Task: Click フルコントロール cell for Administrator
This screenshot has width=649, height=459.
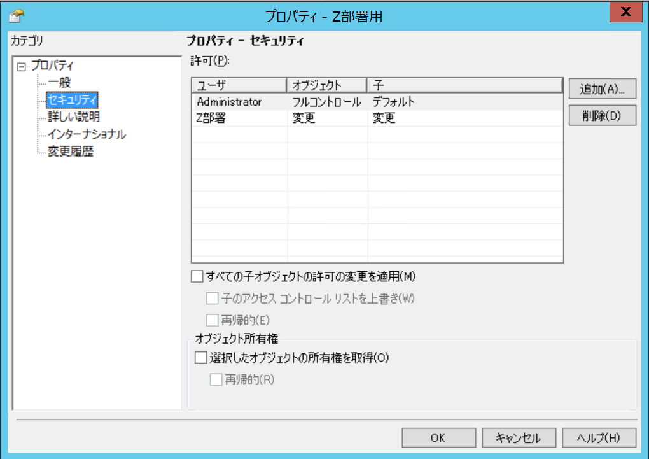Action: tap(326, 102)
